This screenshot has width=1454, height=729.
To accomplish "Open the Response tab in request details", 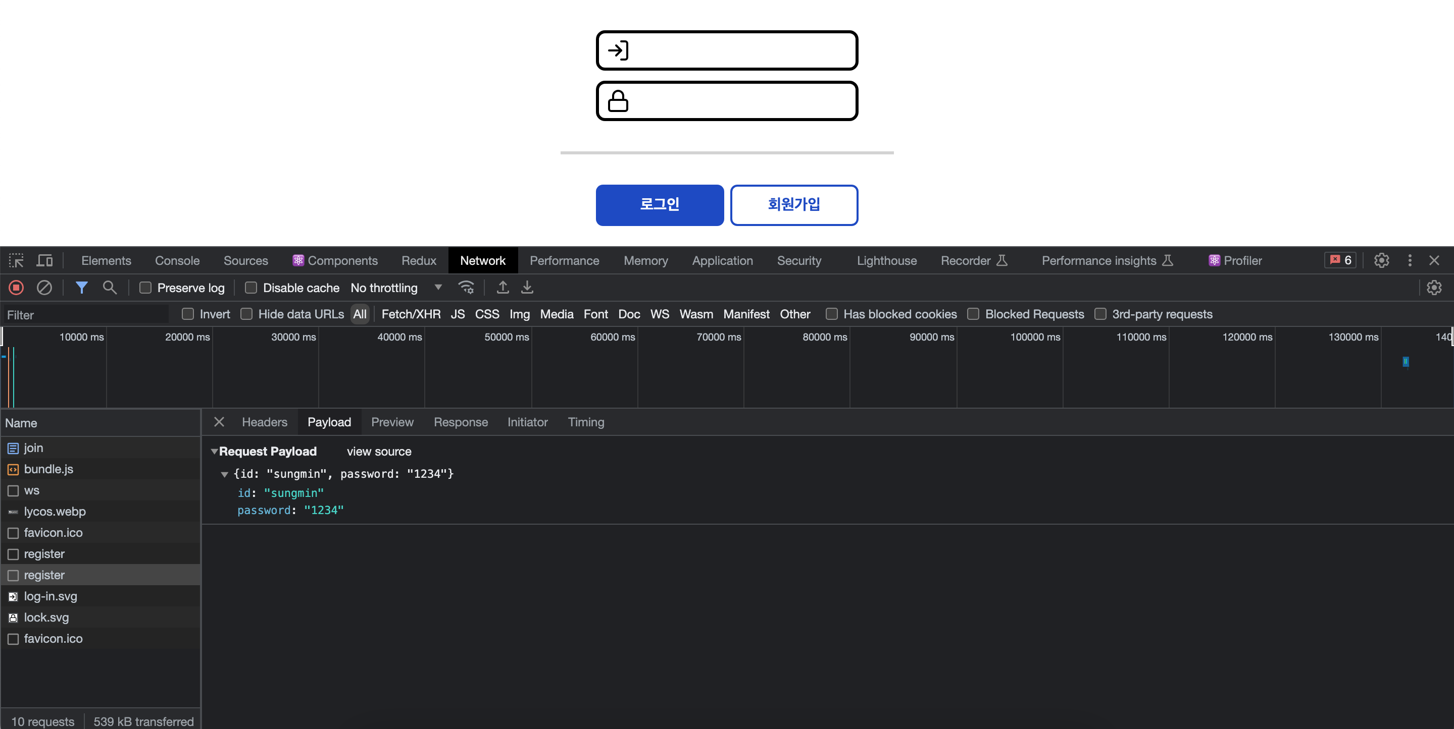I will 461,422.
